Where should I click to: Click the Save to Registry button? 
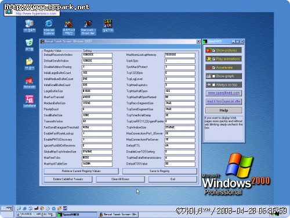pyautogui.click(x=159, y=171)
